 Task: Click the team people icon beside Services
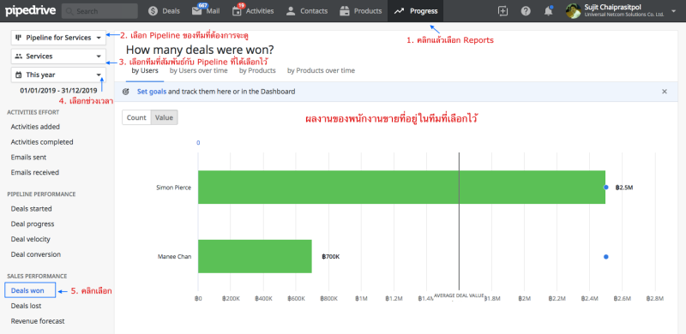click(x=18, y=56)
